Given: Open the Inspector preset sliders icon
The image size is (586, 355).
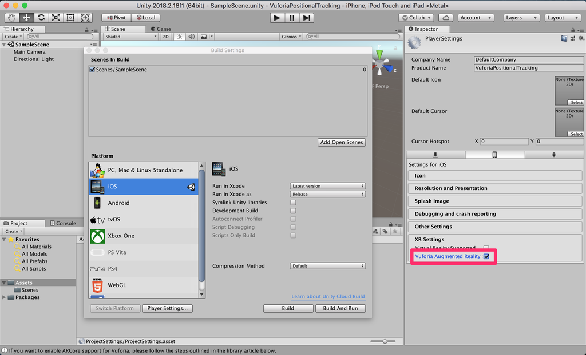Looking at the screenshot, I should point(572,38).
